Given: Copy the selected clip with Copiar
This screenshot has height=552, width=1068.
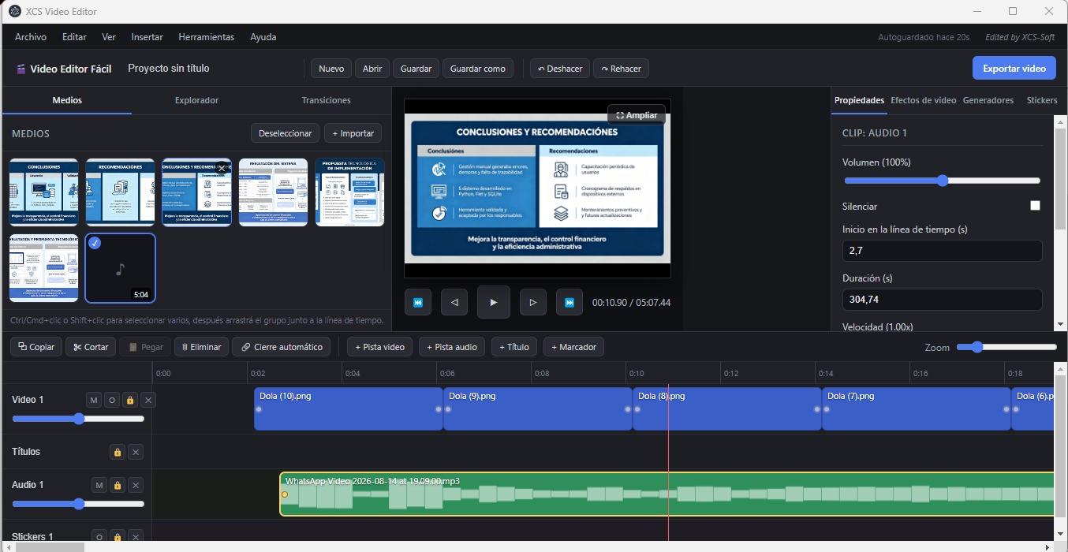Looking at the screenshot, I should click(x=36, y=347).
